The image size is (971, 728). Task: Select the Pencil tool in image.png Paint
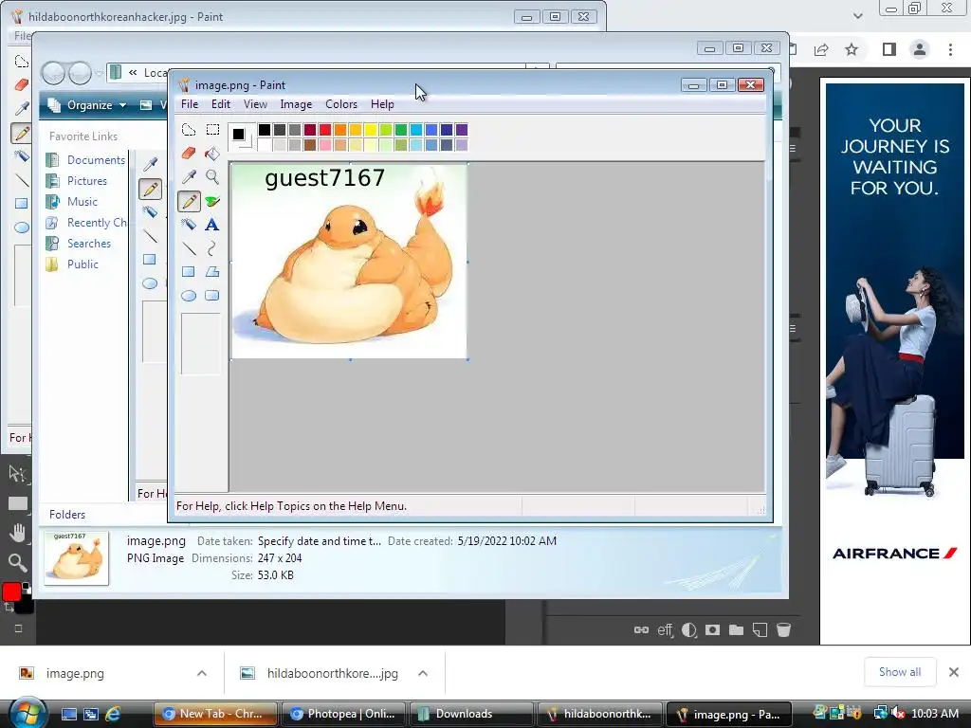point(189,201)
